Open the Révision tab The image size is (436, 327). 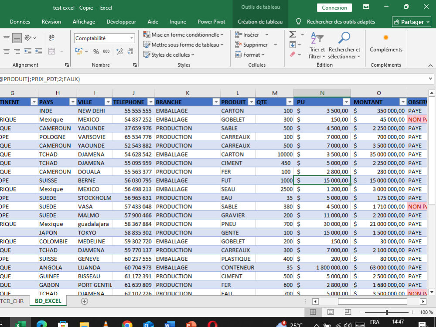click(51, 22)
